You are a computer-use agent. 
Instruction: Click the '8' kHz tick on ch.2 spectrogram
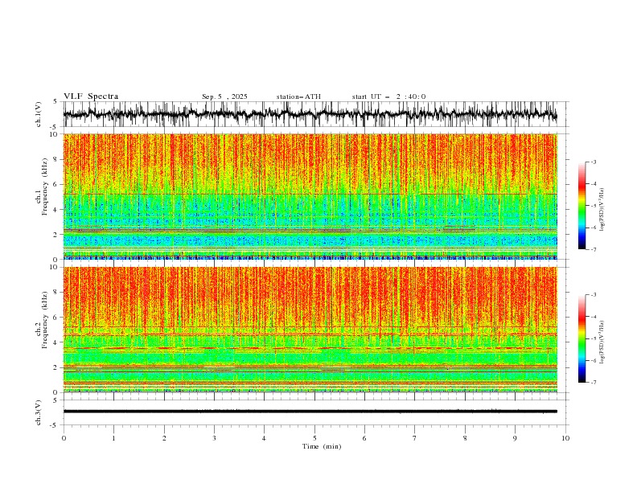56,293
